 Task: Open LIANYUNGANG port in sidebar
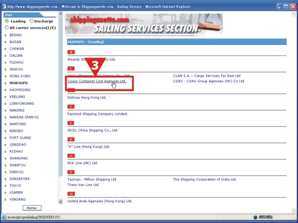tap(22, 103)
